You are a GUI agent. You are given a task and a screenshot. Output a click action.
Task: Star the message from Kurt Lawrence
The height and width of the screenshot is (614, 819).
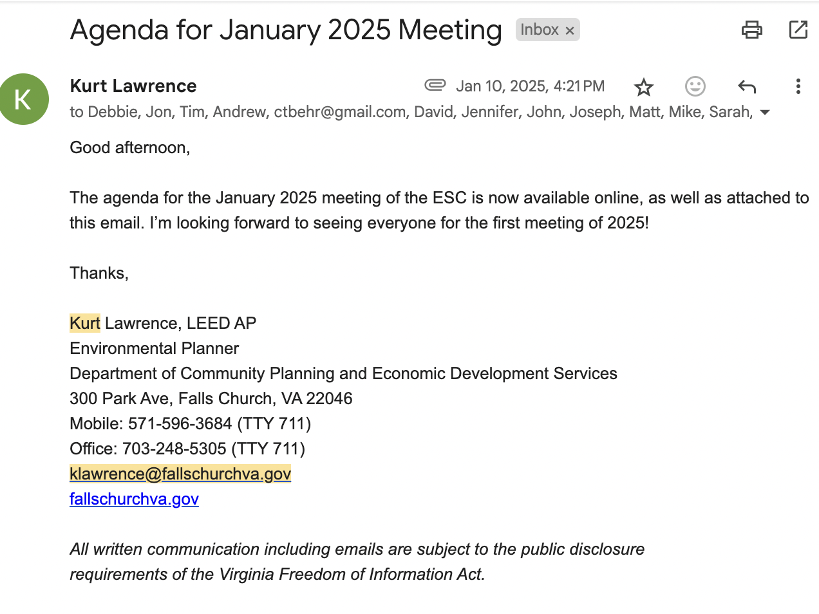coord(643,87)
